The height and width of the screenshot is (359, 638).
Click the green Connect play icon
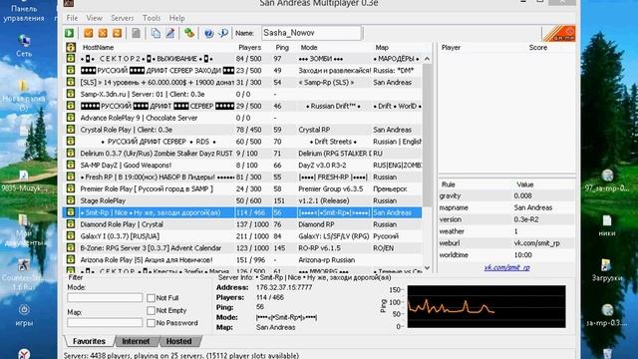(69, 33)
